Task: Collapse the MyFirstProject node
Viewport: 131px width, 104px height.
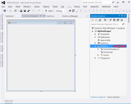Action: pos(92,31)
